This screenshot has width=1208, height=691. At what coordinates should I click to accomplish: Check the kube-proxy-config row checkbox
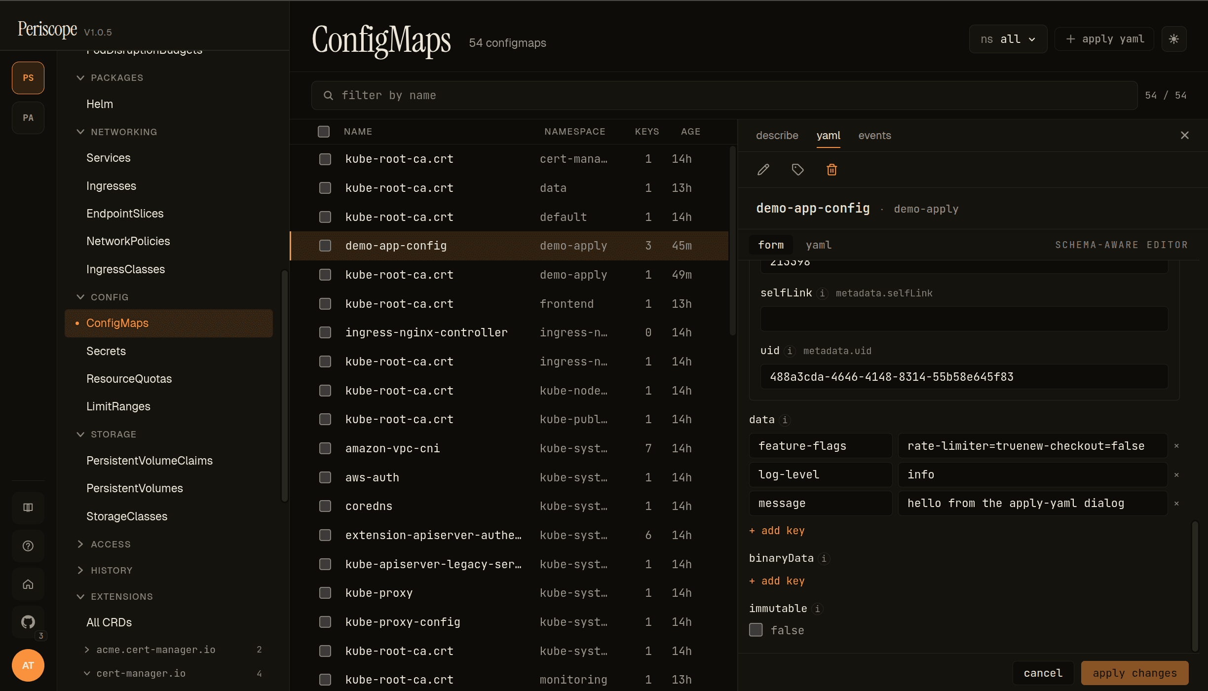[x=325, y=622]
